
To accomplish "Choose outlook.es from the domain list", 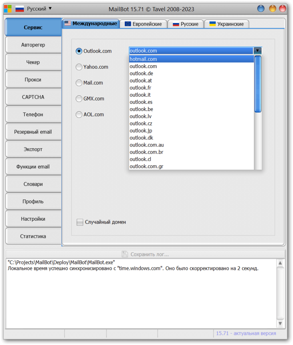I will pyautogui.click(x=191, y=102).
